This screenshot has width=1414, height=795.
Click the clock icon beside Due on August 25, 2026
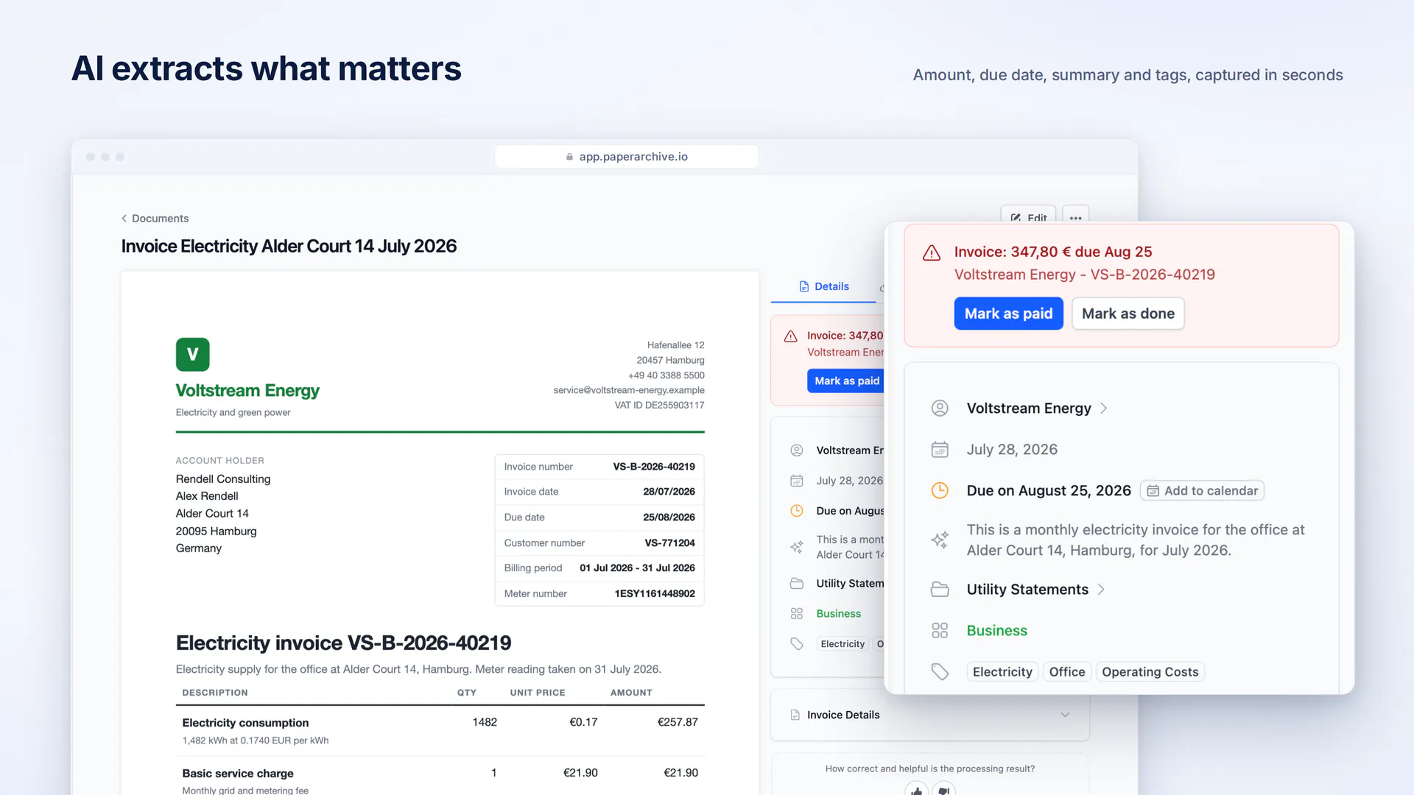940,491
